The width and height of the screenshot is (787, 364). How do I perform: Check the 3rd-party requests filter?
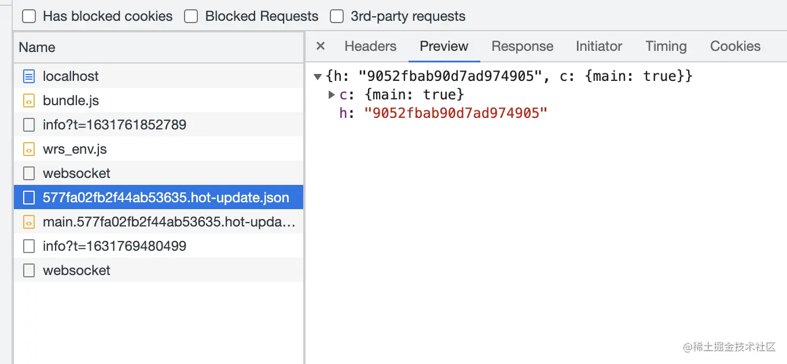click(x=337, y=16)
